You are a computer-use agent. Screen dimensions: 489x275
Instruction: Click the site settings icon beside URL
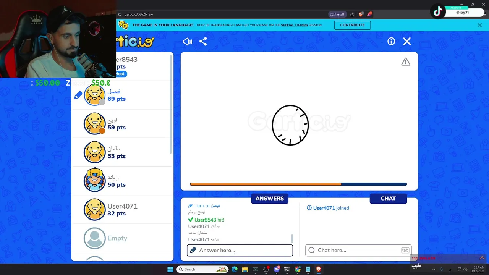coord(120,15)
